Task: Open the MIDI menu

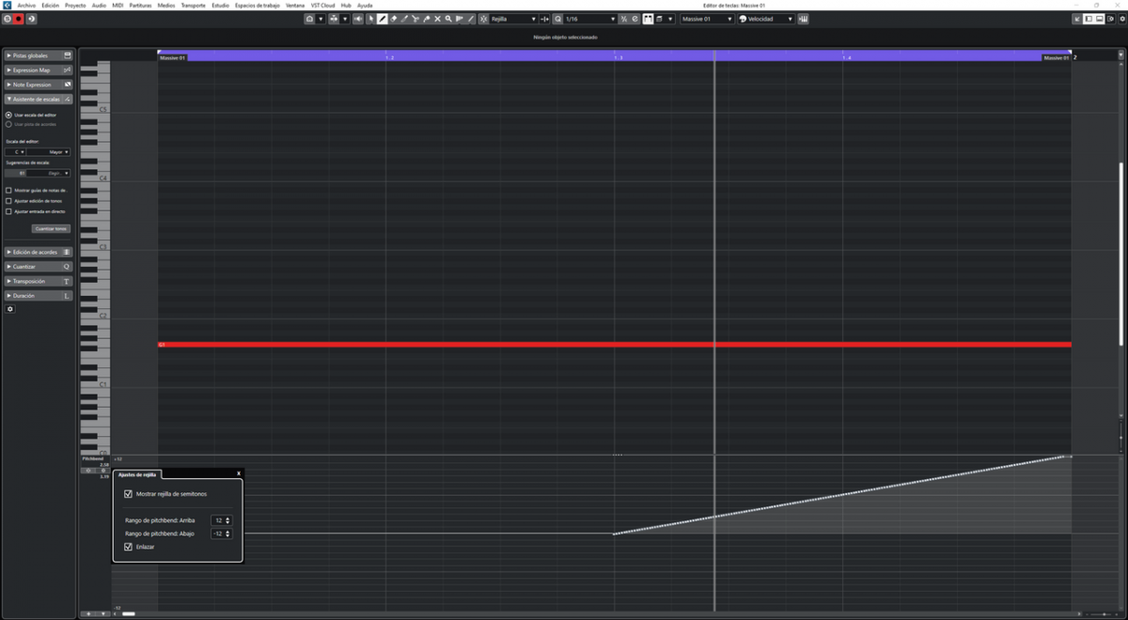Action: click(117, 5)
